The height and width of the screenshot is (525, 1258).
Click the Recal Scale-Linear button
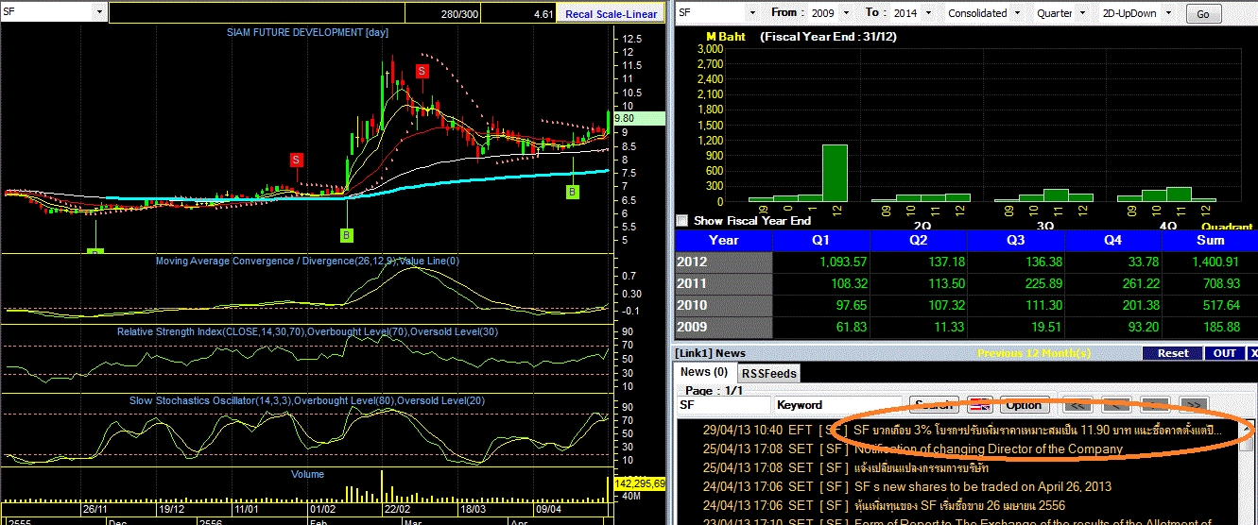pos(610,13)
